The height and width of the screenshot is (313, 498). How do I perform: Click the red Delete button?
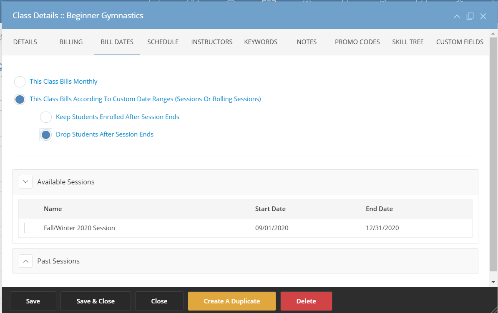306,301
